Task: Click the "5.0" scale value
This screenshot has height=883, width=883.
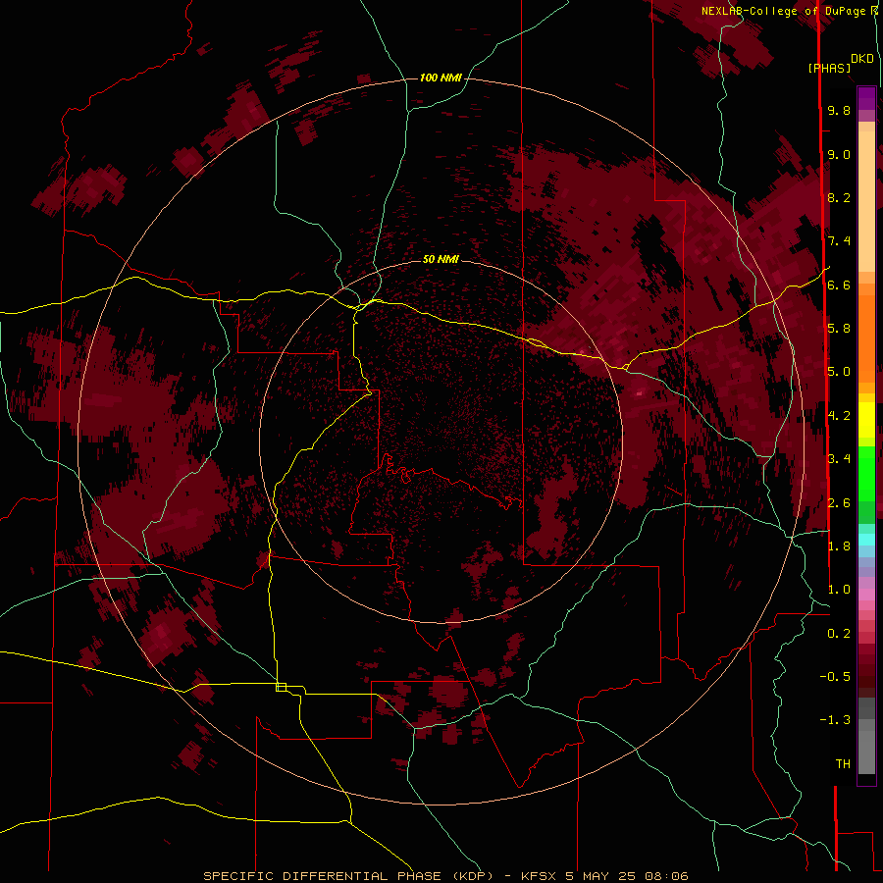Action: click(839, 372)
